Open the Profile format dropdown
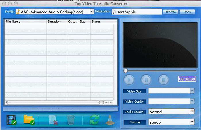 pos(92,12)
